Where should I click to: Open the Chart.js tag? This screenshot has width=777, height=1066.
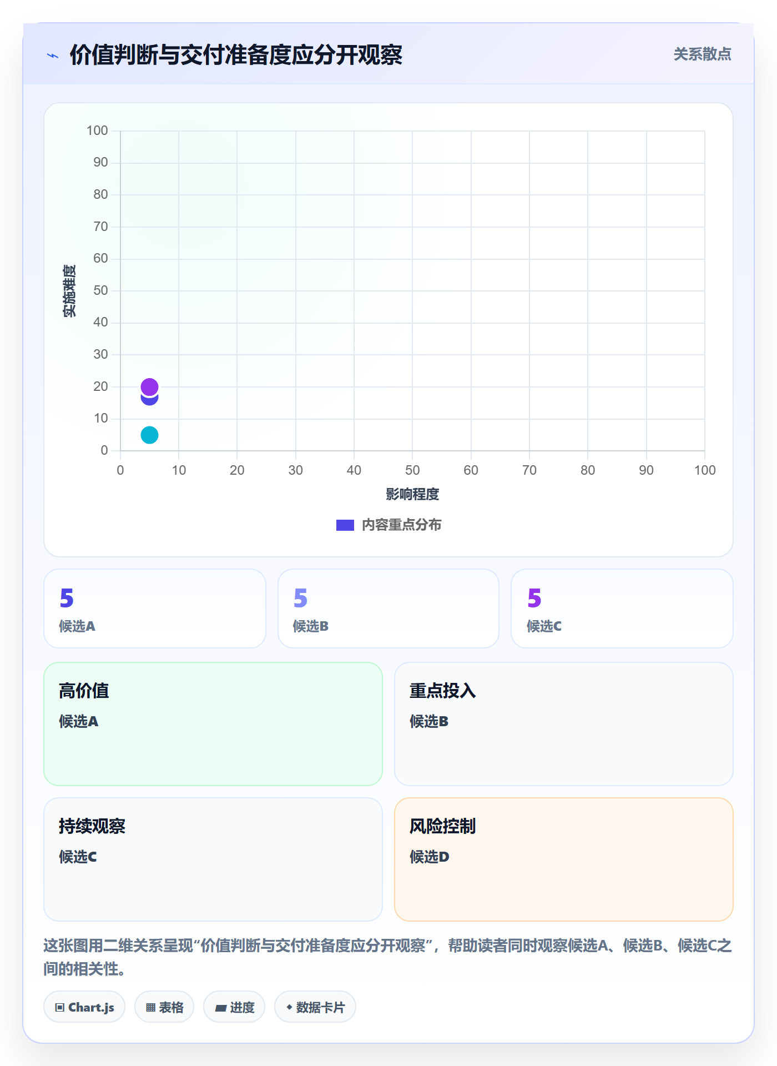coord(84,1007)
